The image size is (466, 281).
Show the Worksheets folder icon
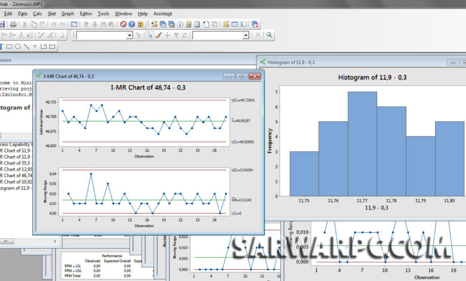click(x=163, y=25)
